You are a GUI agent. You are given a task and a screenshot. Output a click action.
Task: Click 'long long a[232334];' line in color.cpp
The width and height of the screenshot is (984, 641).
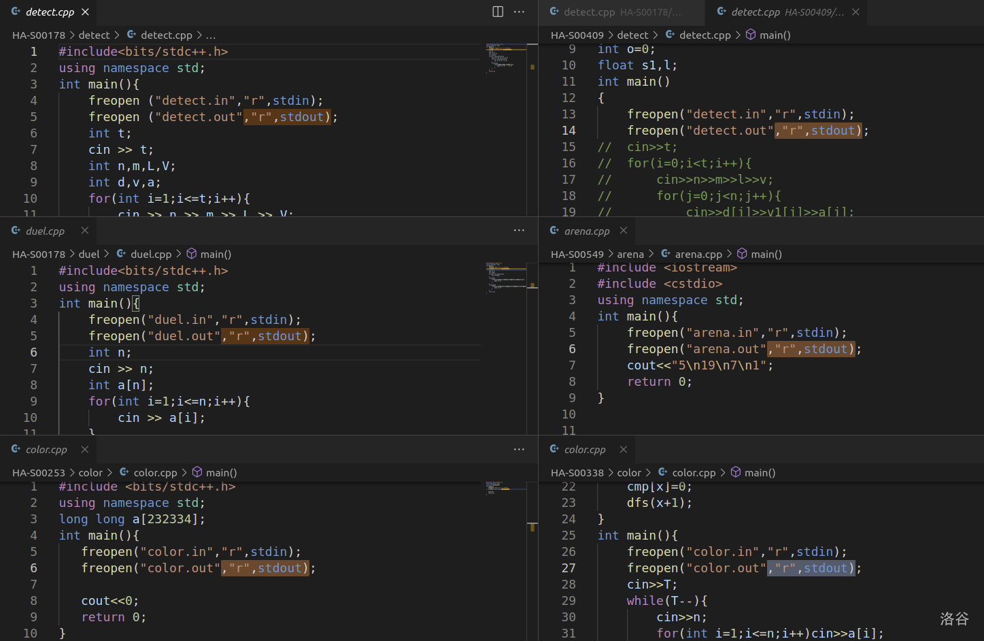coord(132,519)
